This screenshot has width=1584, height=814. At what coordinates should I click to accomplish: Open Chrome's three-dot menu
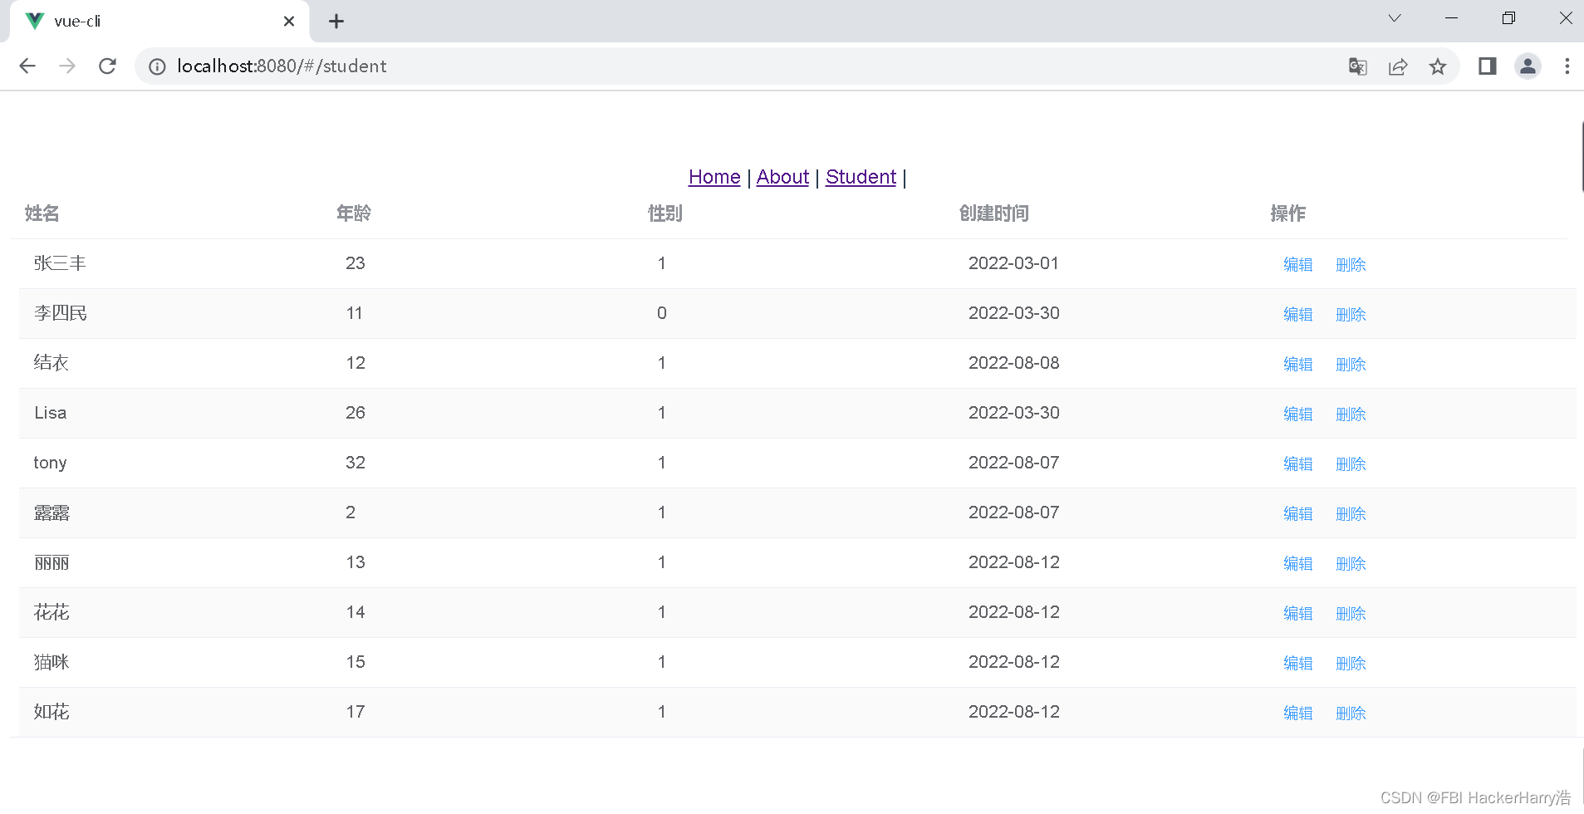pyautogui.click(x=1567, y=66)
